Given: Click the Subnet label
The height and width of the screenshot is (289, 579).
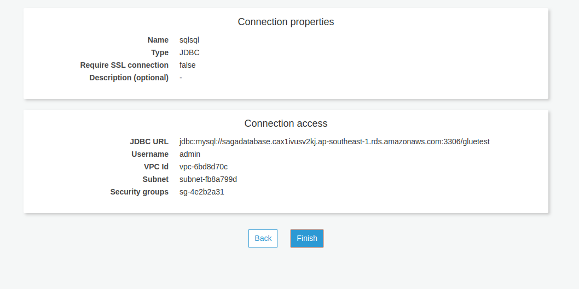Looking at the screenshot, I should pos(155,179).
